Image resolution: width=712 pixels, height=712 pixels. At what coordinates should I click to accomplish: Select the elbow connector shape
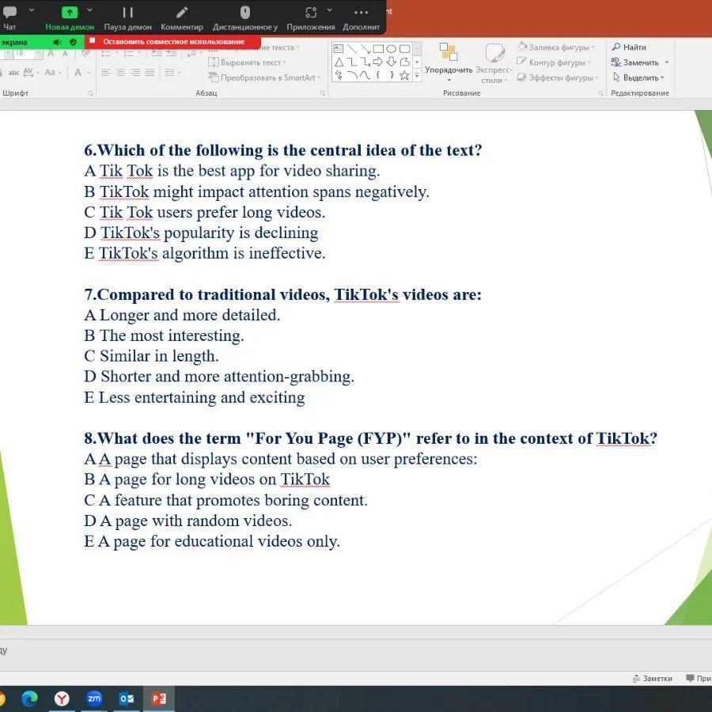coord(352,62)
